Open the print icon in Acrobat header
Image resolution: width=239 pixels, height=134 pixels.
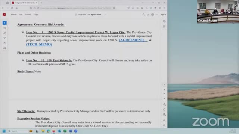click(153, 15)
